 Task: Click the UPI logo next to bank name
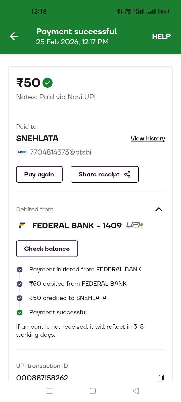(x=134, y=225)
